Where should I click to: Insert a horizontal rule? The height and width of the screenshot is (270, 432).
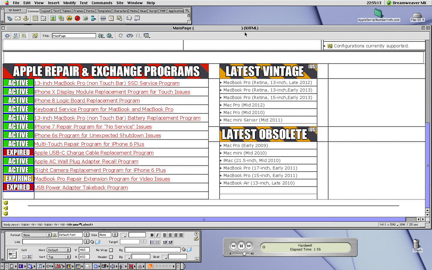point(103,18)
